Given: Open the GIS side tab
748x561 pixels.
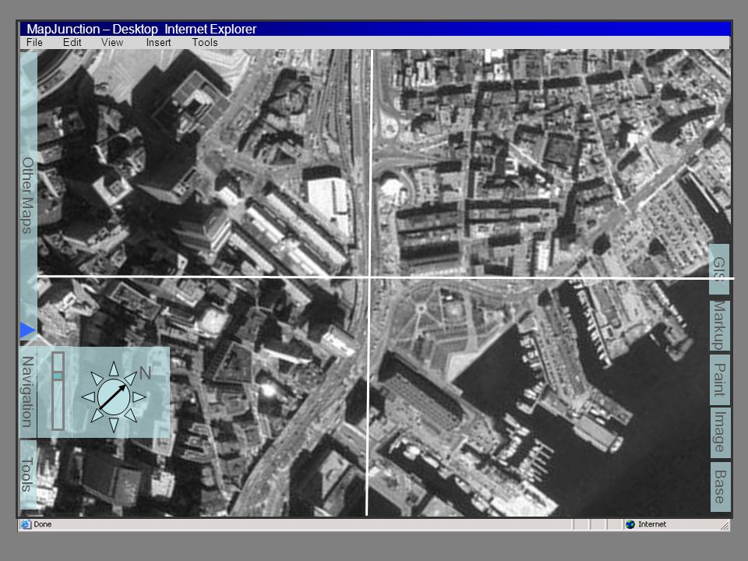Looking at the screenshot, I should [x=719, y=269].
